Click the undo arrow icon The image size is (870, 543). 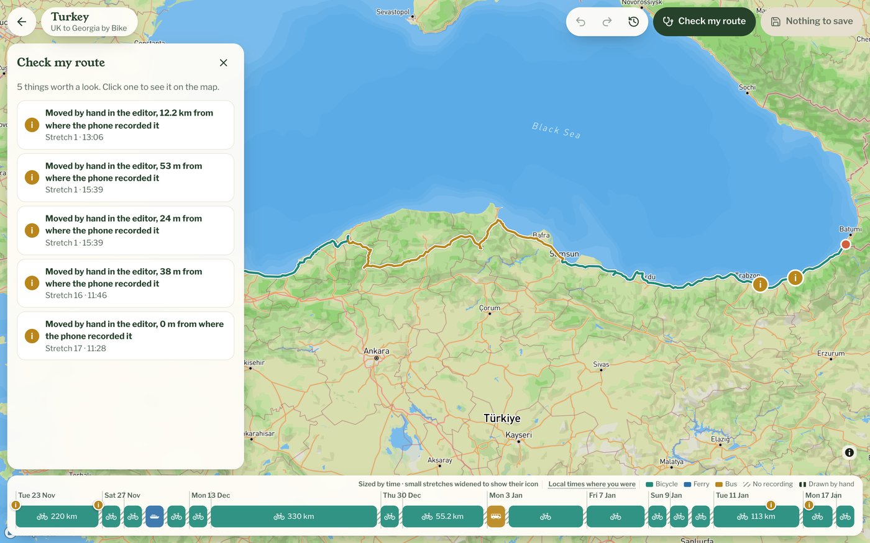point(580,22)
